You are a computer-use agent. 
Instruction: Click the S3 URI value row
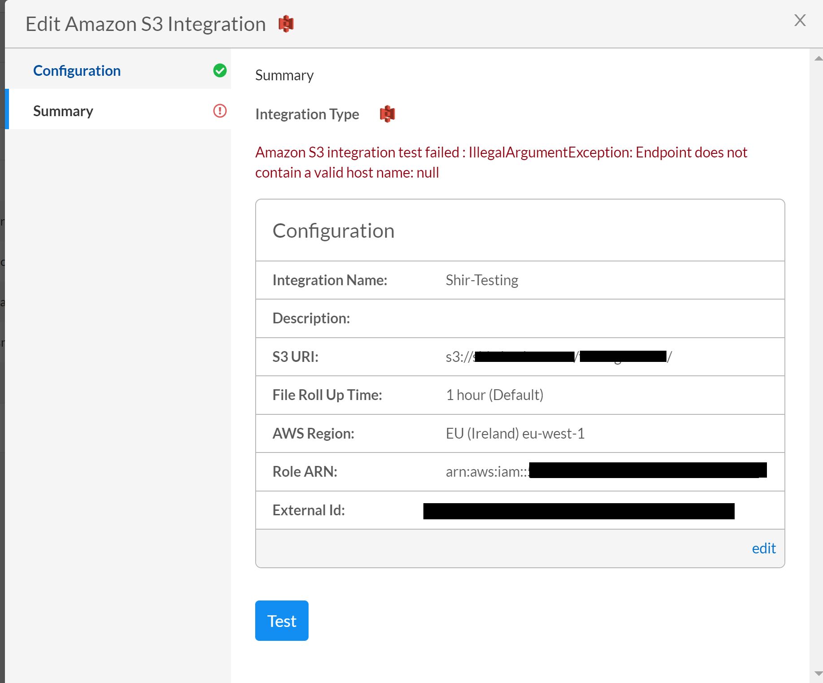tap(558, 357)
